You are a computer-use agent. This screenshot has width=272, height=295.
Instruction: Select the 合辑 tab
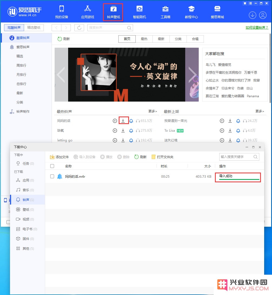coord(195,39)
